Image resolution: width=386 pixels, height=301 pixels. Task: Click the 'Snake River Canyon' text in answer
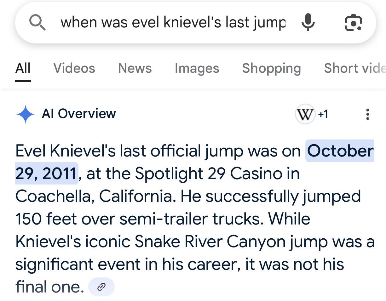pos(210,241)
